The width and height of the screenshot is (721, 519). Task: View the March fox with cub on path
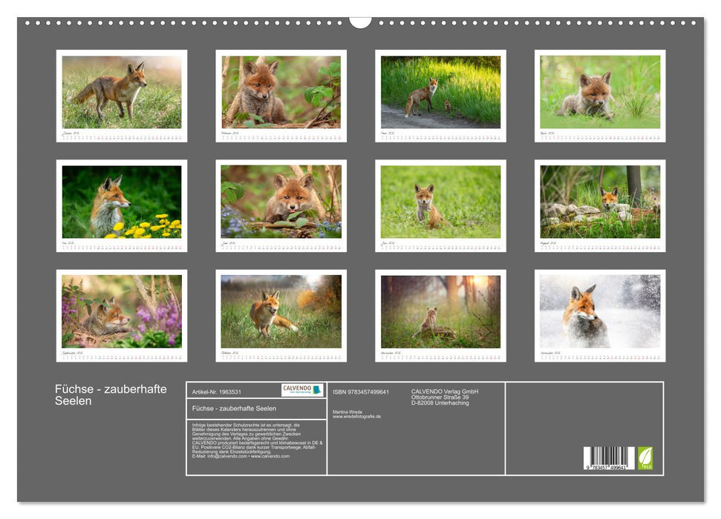coord(440,92)
